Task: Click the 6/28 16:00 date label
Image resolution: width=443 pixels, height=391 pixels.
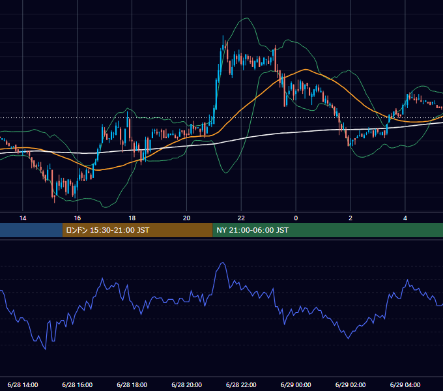Action: [77, 384]
